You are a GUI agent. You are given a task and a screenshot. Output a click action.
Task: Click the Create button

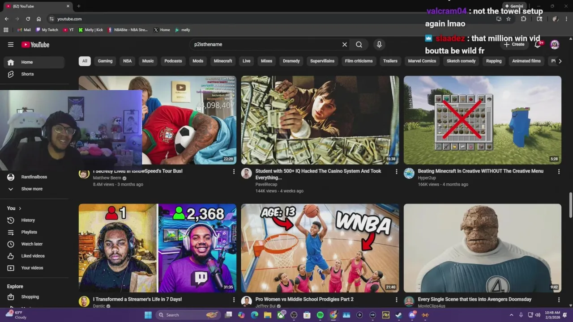pos(514,44)
